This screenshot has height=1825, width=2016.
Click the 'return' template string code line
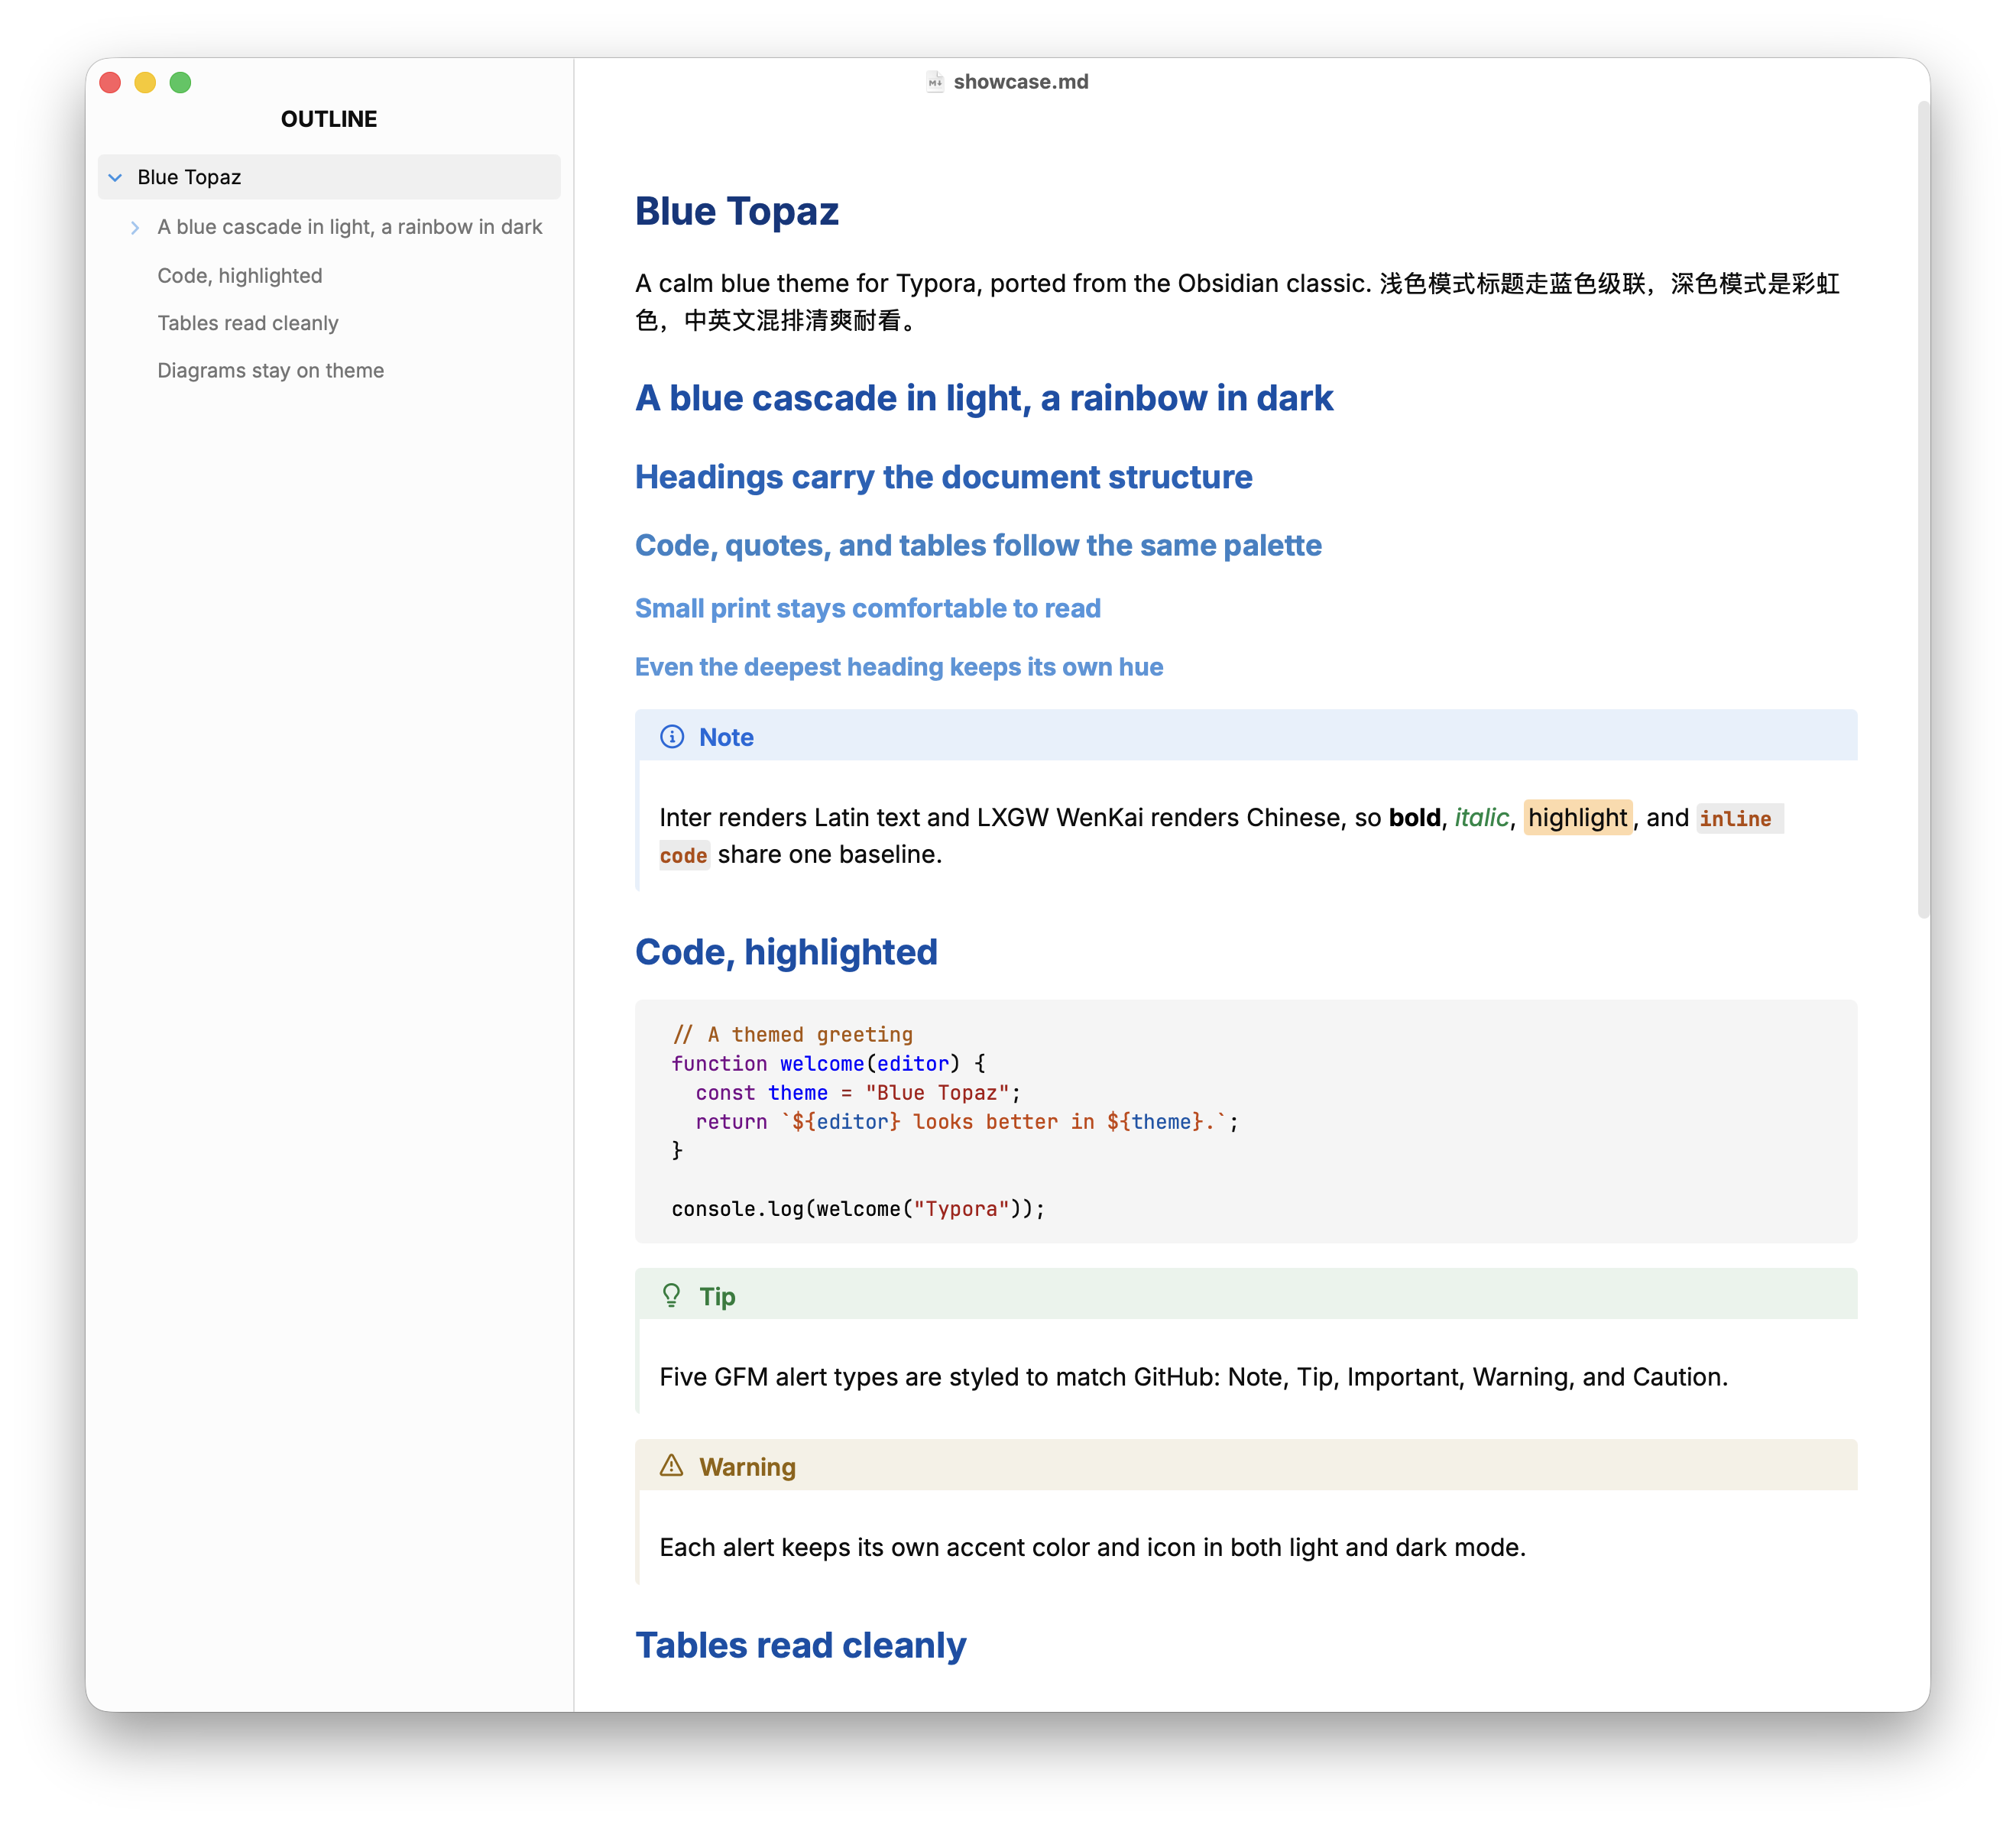[x=967, y=1121]
